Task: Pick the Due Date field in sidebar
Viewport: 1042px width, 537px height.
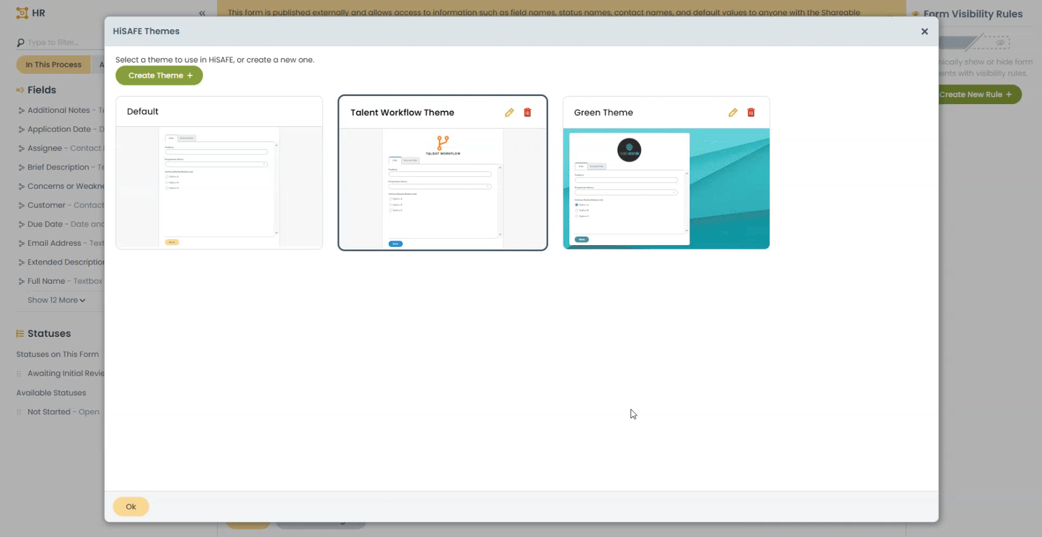Action: click(x=61, y=224)
